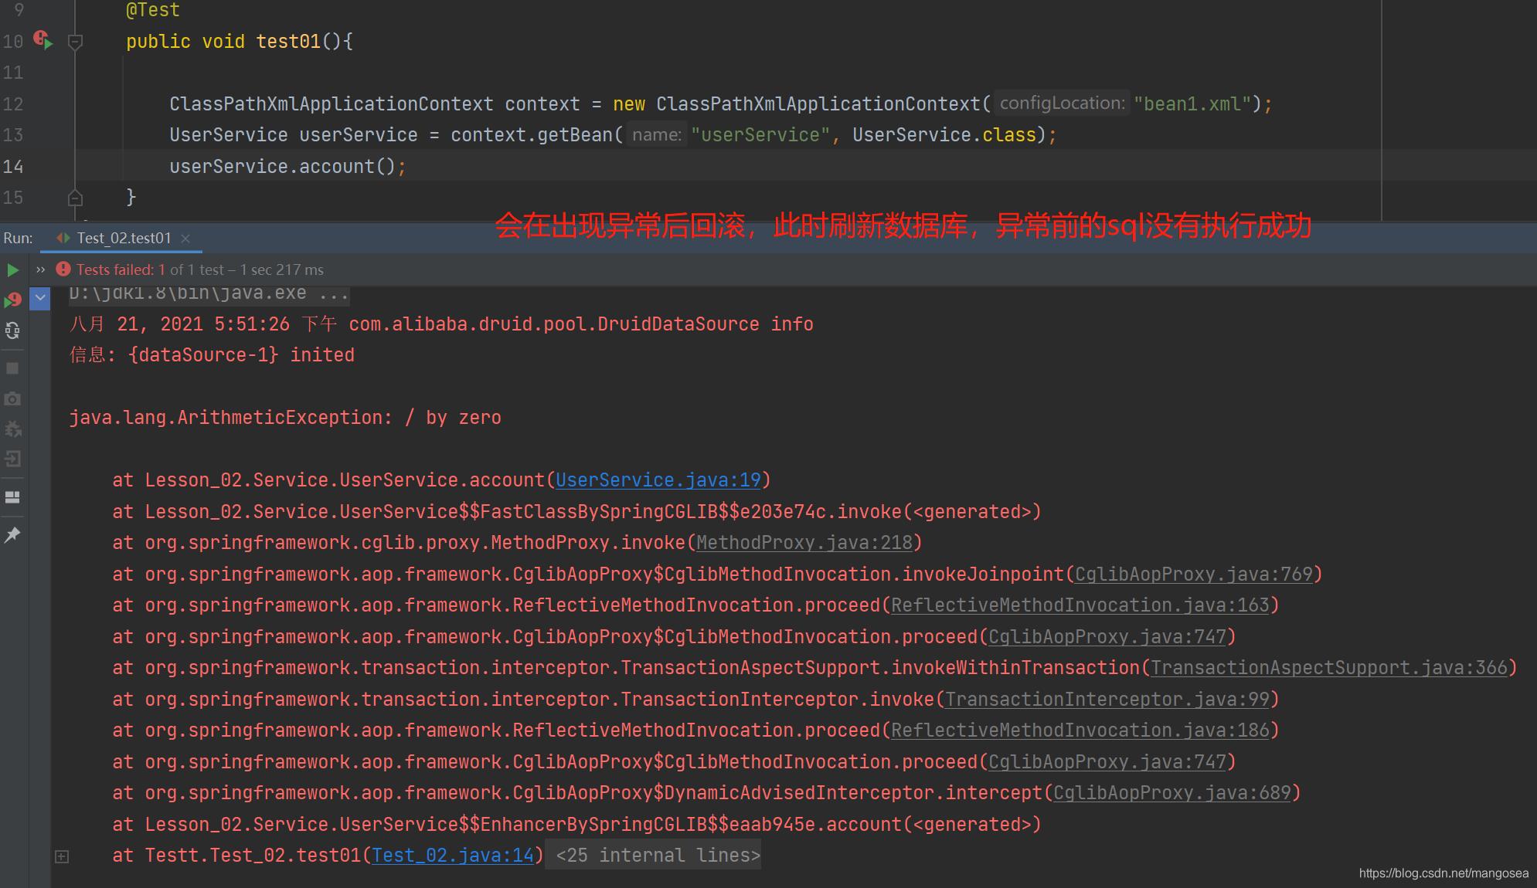Image resolution: width=1537 pixels, height=888 pixels.
Task: Open the Layout settings icon in Run panel
Action: (12, 497)
